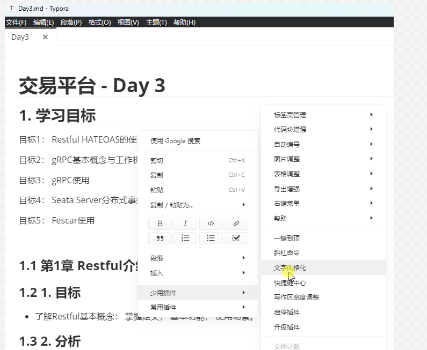
Task: Expand 导出增强 submenu
Action: click(x=323, y=189)
